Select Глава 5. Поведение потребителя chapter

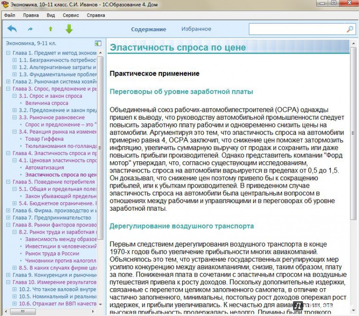53,182
